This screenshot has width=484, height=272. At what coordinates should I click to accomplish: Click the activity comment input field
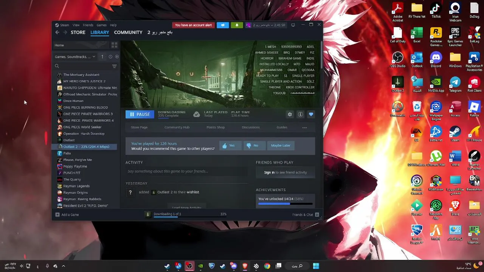point(187,172)
